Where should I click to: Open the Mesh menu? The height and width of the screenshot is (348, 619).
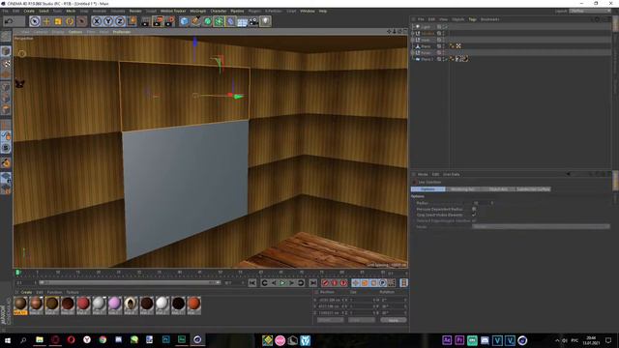click(71, 11)
